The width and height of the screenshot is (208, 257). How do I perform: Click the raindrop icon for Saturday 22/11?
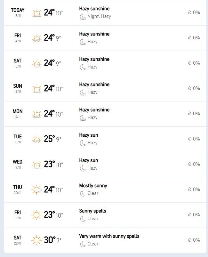(190, 240)
